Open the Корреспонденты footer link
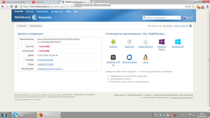The image size is (210, 118). [135, 95]
